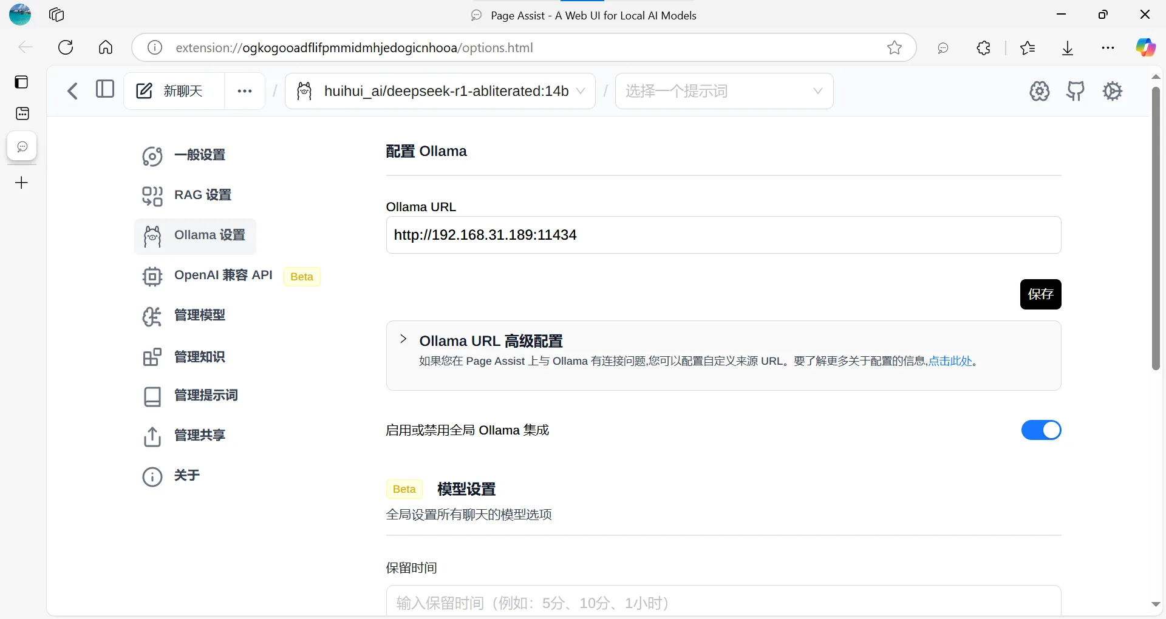Open RAG 设置 section
This screenshot has width=1166, height=619.
(x=187, y=195)
